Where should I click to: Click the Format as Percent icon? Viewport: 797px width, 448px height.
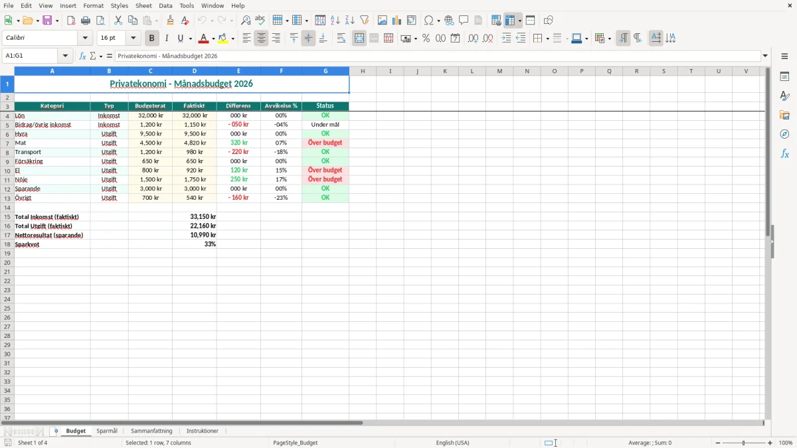[x=426, y=38]
